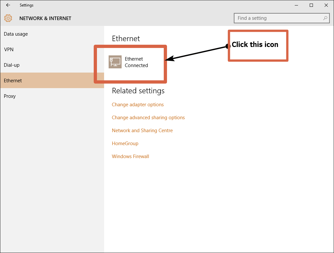Go back using the arrow icon

pyautogui.click(x=8, y=5)
